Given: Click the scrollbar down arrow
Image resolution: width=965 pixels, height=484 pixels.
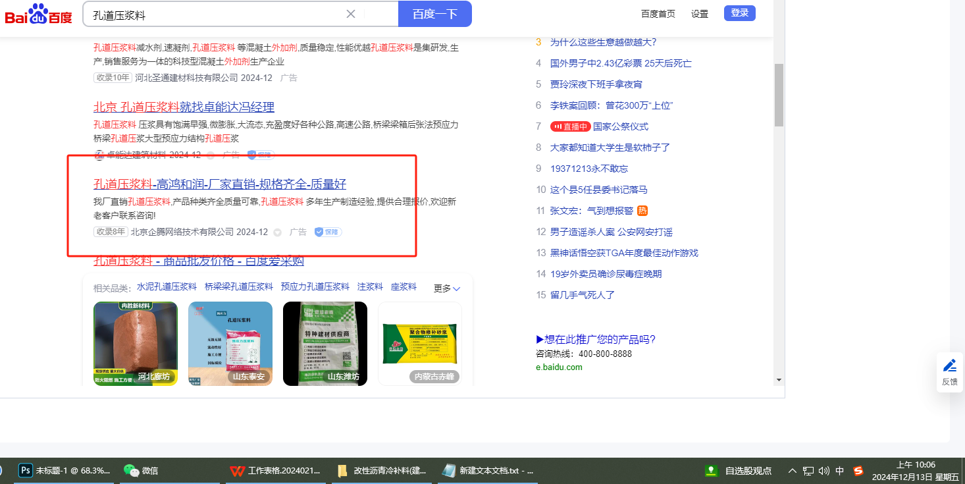Looking at the screenshot, I should click(x=779, y=380).
